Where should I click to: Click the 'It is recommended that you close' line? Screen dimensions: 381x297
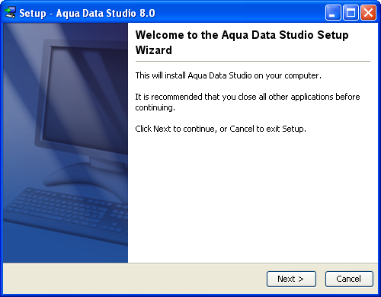point(248,97)
